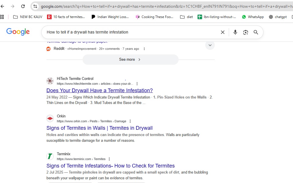Click the magnifying glass search icon

(256, 32)
